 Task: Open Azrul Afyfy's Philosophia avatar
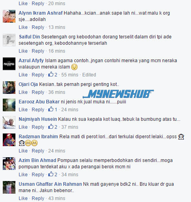(x=9, y=64)
